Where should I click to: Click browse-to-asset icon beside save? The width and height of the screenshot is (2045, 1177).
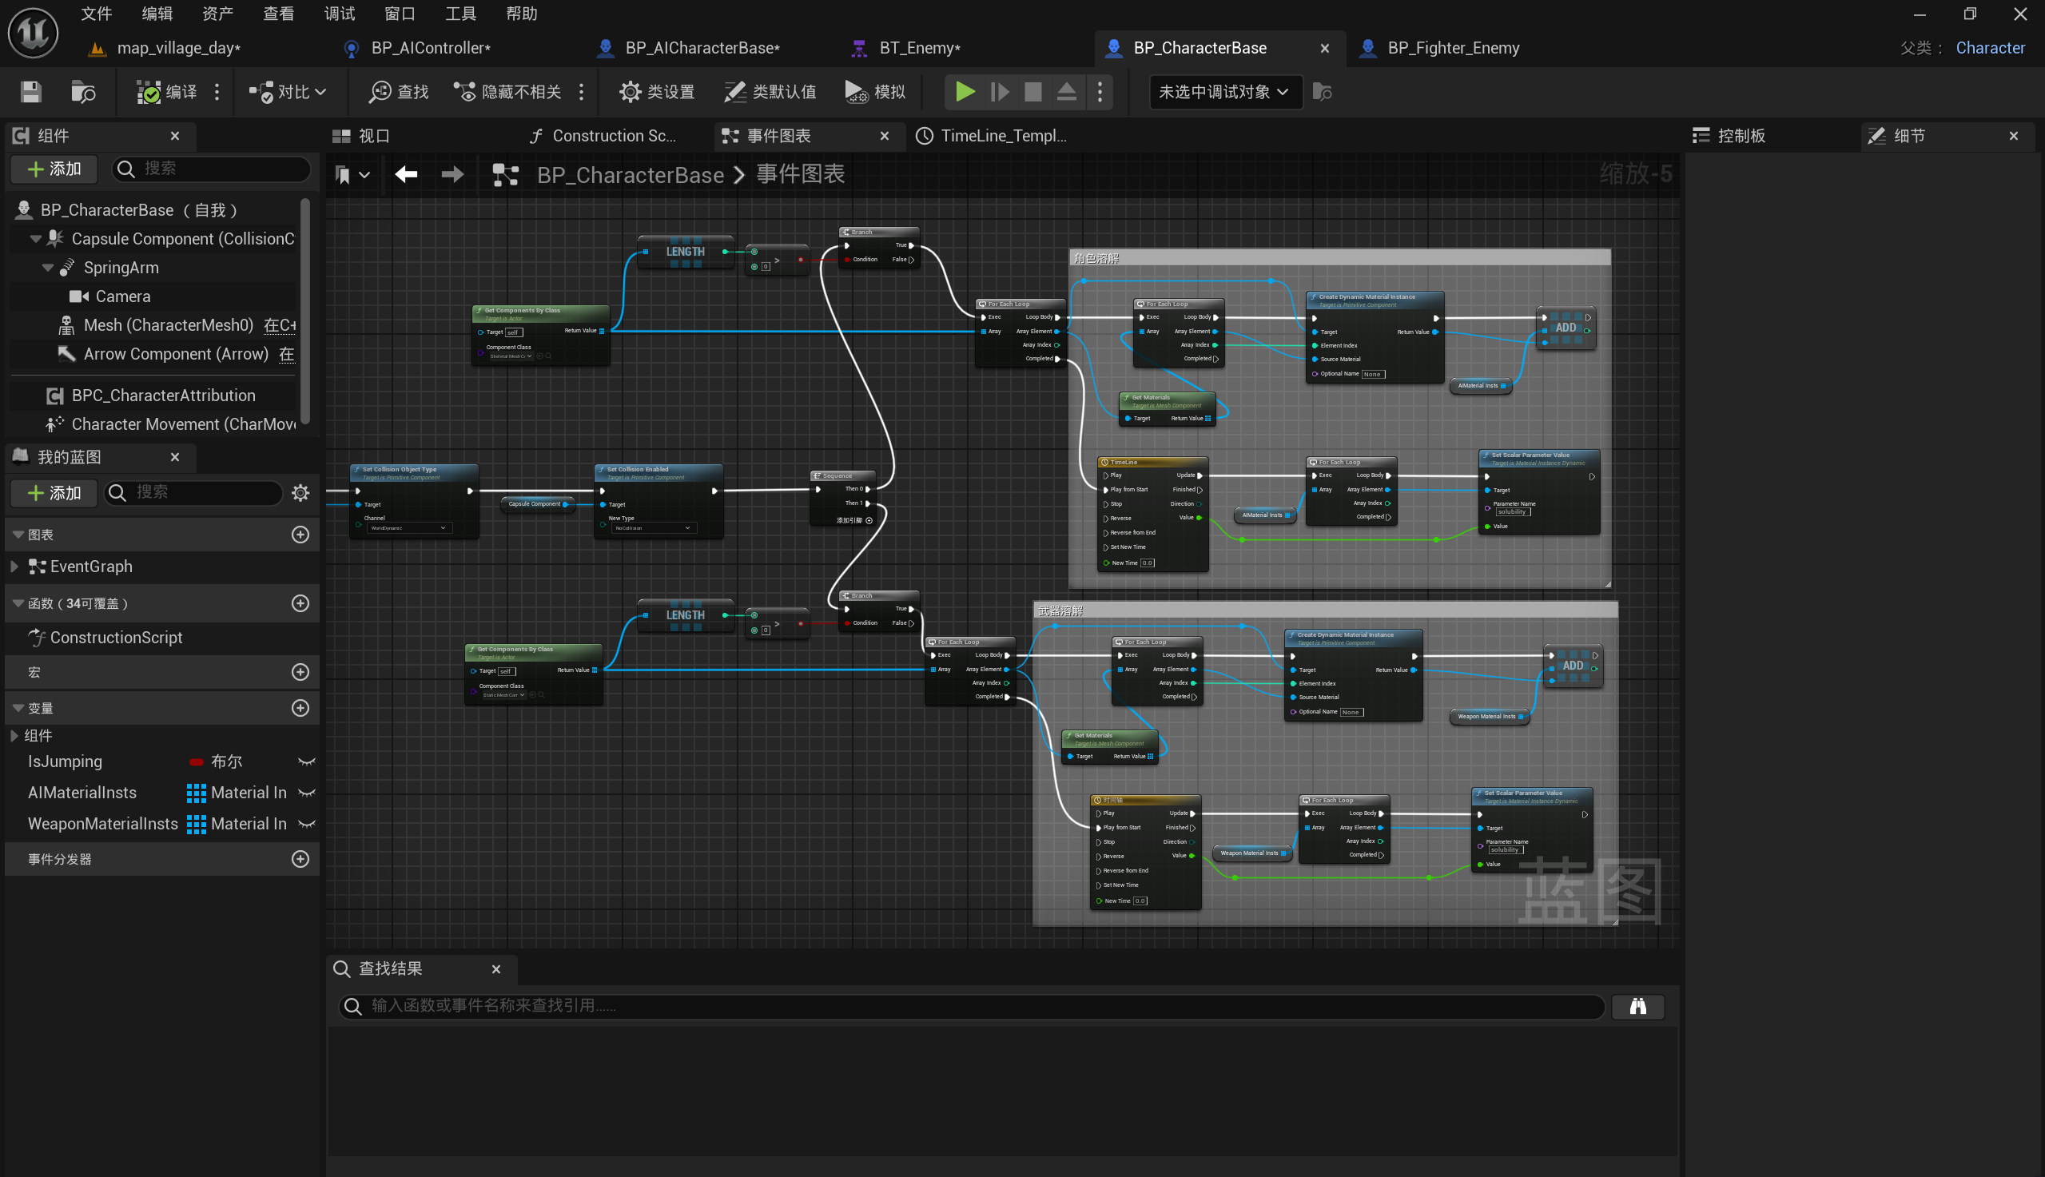click(x=82, y=91)
